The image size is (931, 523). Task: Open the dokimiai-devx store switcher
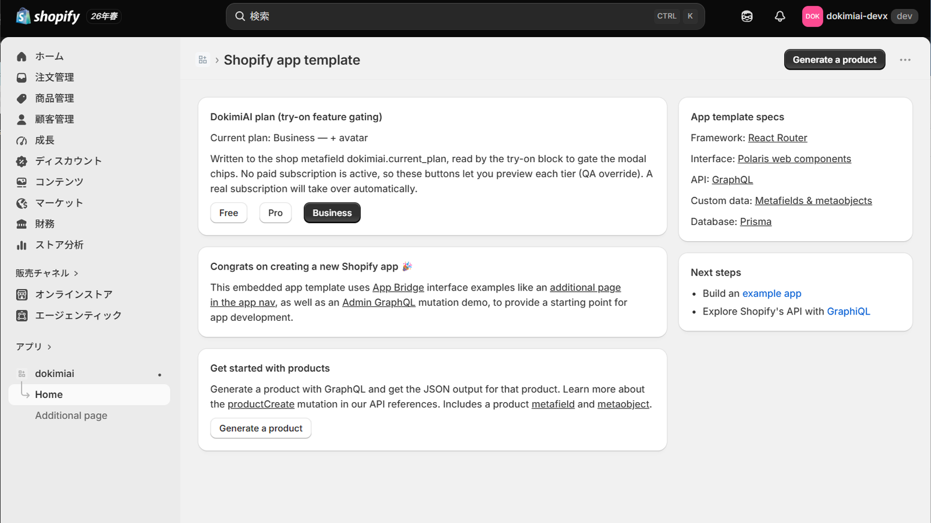coord(860,16)
